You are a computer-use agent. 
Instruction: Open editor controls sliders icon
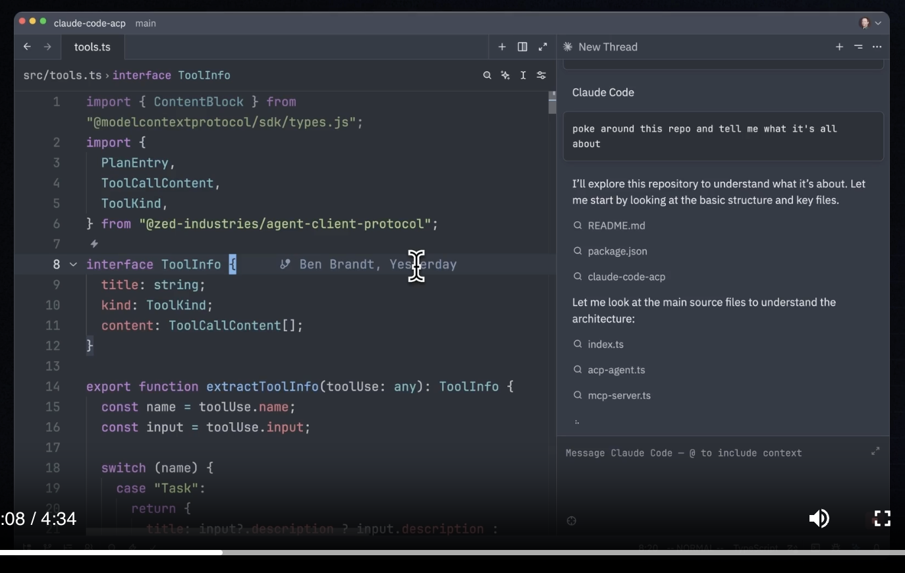(541, 76)
